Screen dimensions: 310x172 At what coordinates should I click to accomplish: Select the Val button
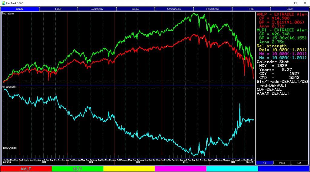click(265, 163)
